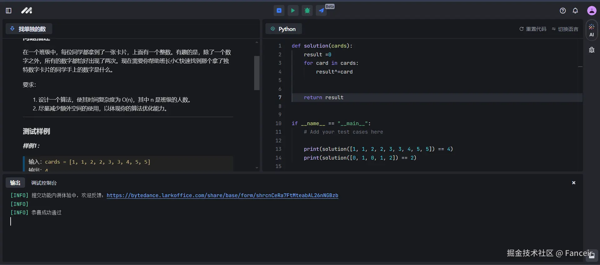The width and height of the screenshot is (600, 265).
Task: Submit code using the paper plane icon
Action: point(321,11)
